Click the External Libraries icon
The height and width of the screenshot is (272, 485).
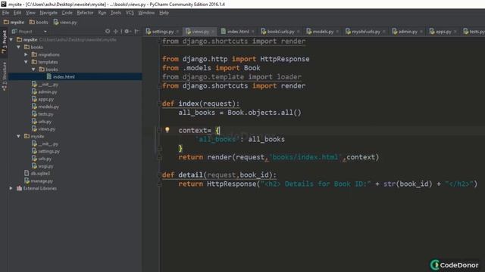19,188
